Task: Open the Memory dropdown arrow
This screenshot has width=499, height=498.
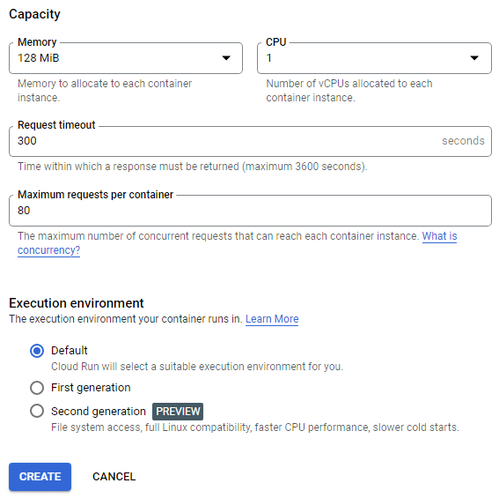Action: (x=226, y=58)
